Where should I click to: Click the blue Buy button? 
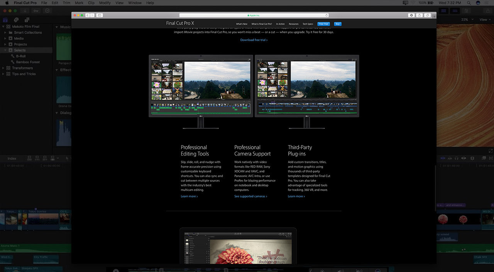coord(338,24)
